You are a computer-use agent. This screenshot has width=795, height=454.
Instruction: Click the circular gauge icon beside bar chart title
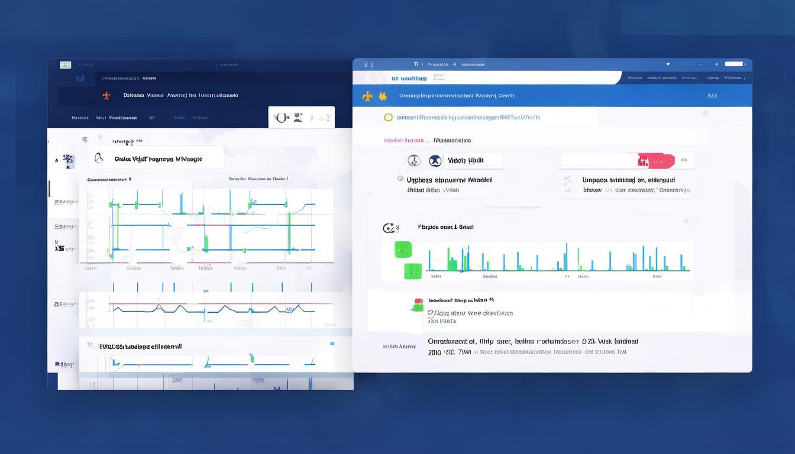coord(389,228)
